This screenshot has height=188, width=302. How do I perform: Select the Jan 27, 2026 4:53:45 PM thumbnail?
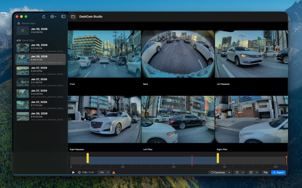[23, 94]
